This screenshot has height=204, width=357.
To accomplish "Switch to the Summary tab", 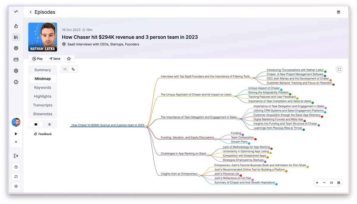I will coord(43,70).
